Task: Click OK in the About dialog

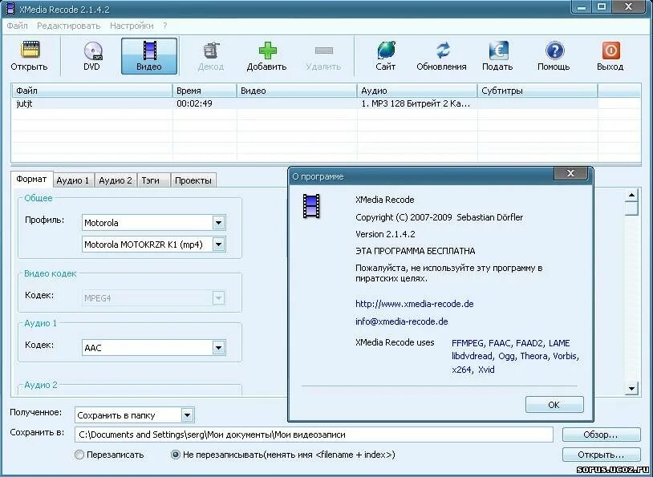Action: click(554, 405)
